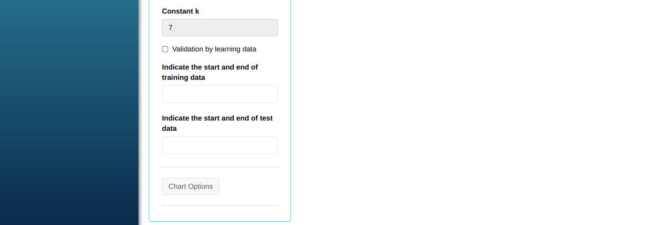Focus the test data range input

219,145
